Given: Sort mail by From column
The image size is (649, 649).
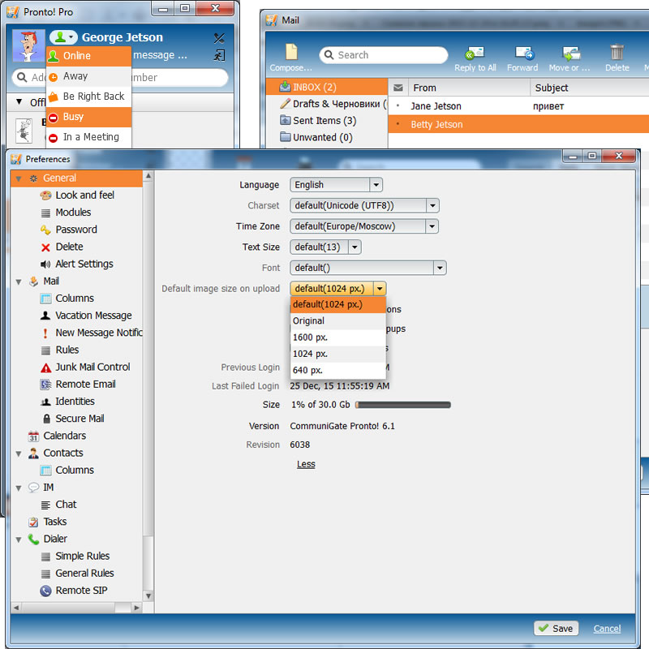Looking at the screenshot, I should (x=469, y=88).
